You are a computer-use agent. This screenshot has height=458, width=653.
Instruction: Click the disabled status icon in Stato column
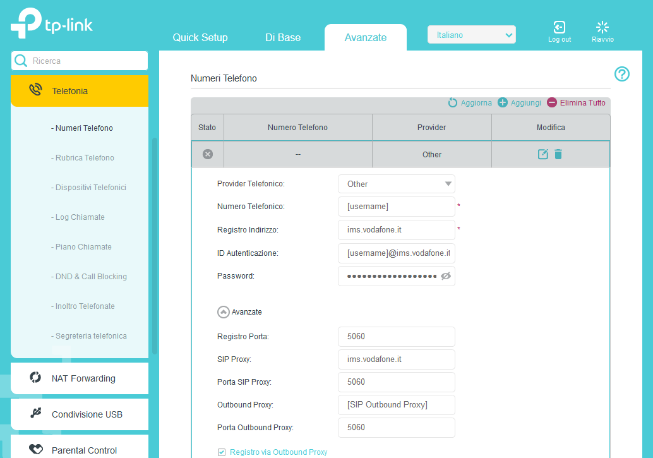(x=208, y=154)
